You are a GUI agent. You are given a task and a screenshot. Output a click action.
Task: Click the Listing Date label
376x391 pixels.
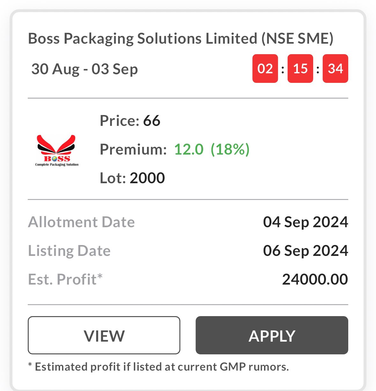tap(69, 251)
